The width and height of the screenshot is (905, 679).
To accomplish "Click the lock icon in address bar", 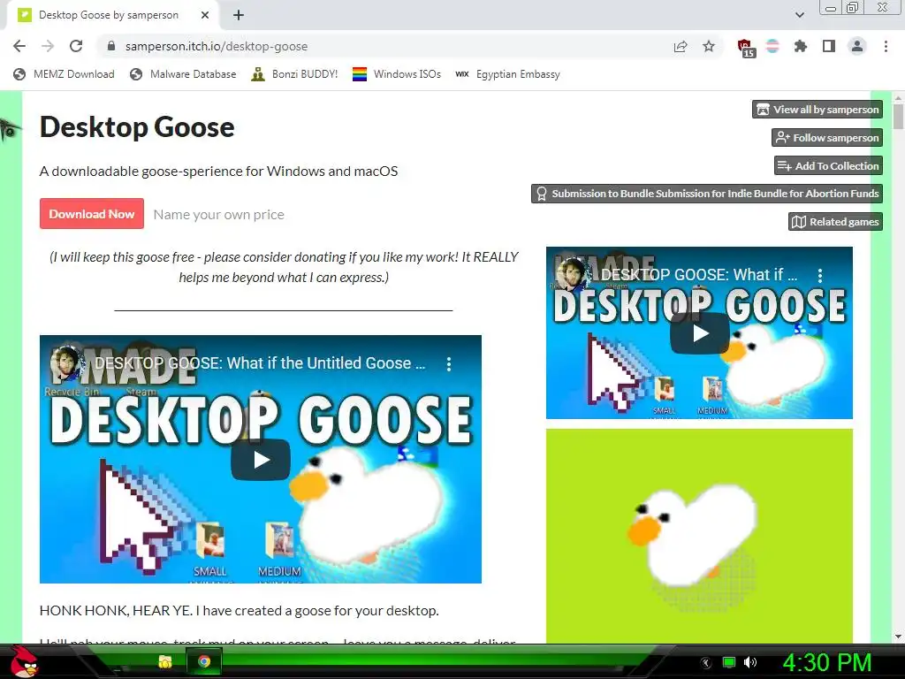I will click(x=111, y=46).
